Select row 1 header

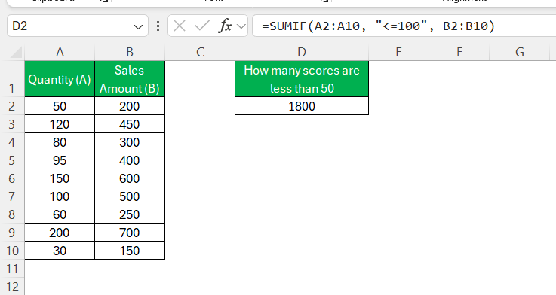coord(12,79)
